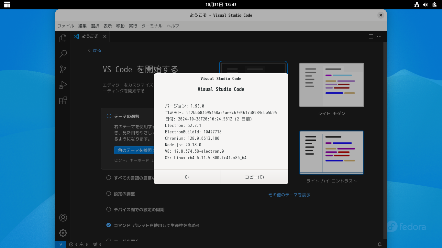Click the V8: 12.8.374.38-electron.0 line
The width and height of the screenshot is (442, 248).
pyautogui.click(x=194, y=151)
